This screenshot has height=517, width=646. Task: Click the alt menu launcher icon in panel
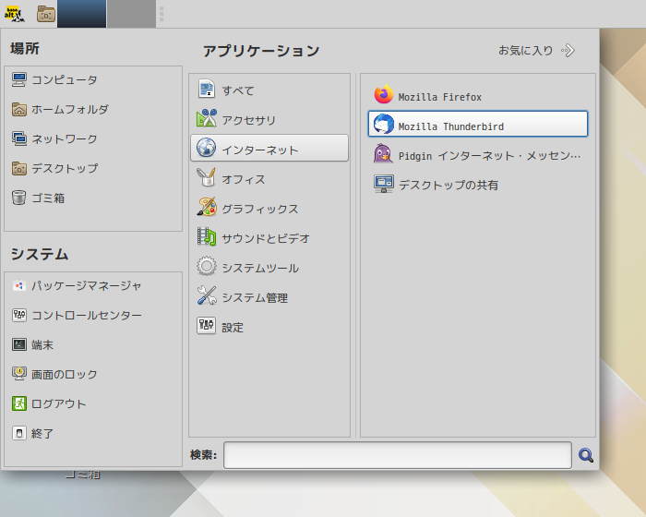14,14
